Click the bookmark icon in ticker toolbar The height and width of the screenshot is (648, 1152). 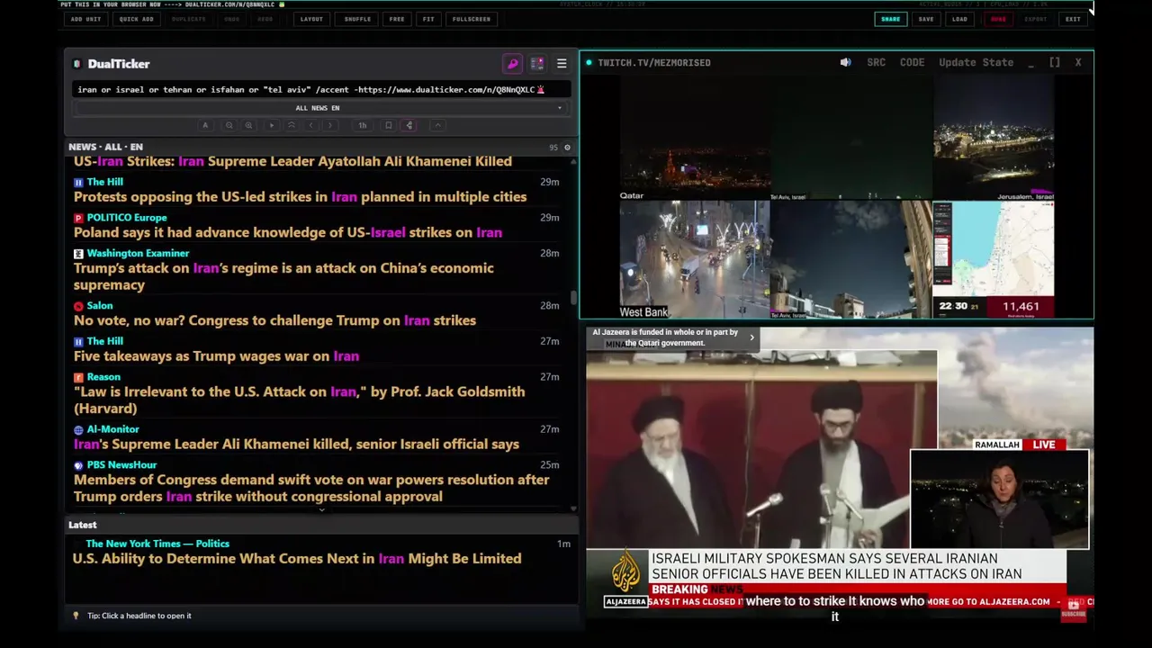pos(389,125)
